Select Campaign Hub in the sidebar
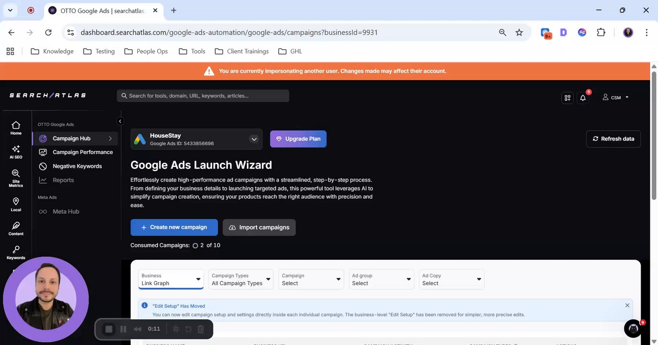Screen dimensions: 658x345 click(75, 138)
